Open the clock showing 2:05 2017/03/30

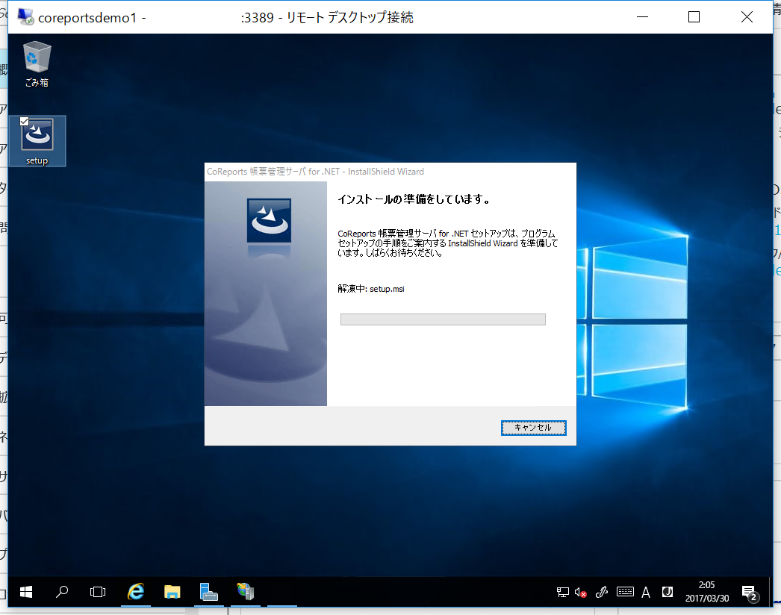pyautogui.click(x=707, y=592)
